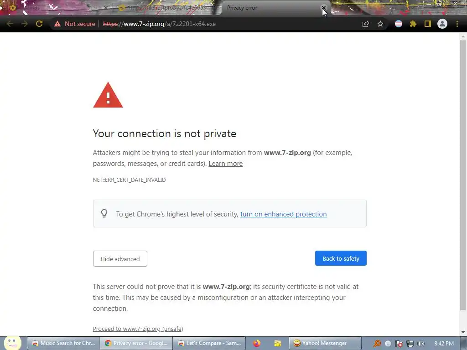Open Yahoo! Messenger taskbar window
Screen dimensions: 467x350
325,343
